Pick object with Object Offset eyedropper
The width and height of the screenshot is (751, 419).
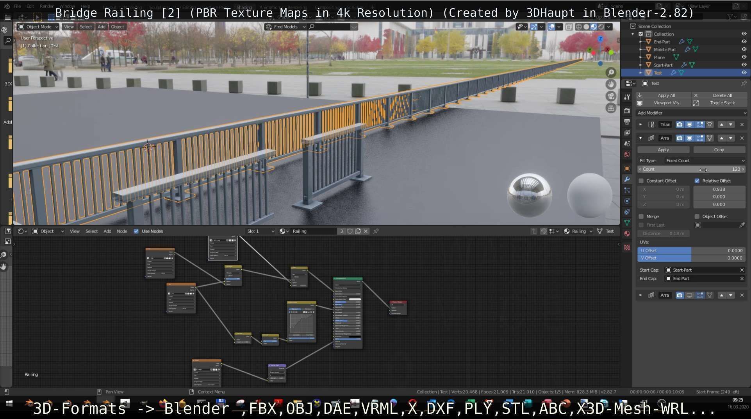click(742, 225)
